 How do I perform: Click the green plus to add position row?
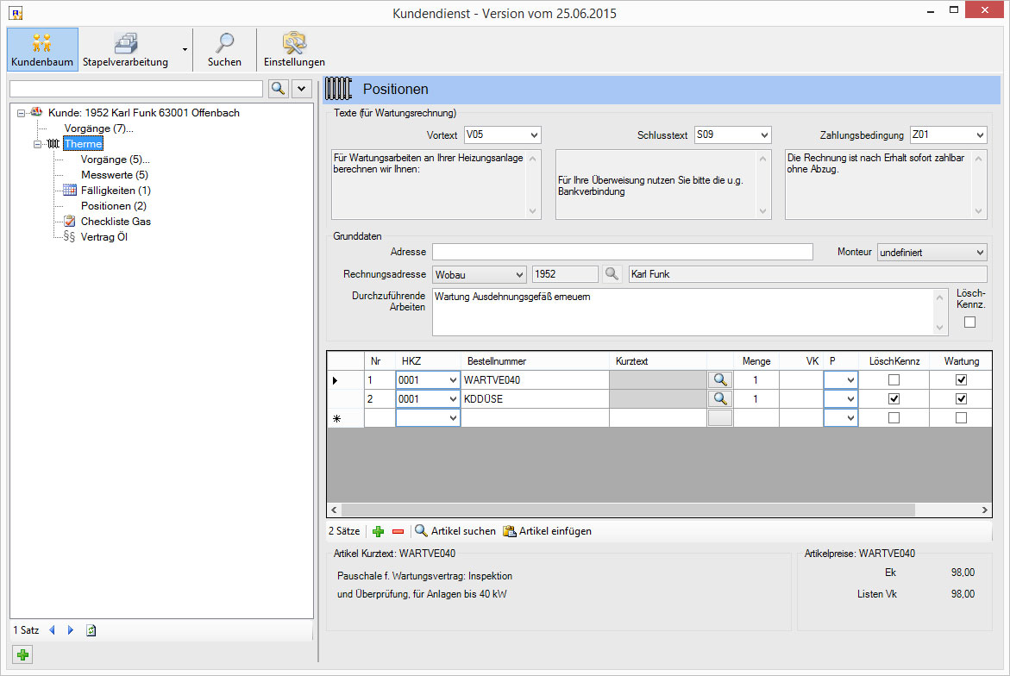pos(378,532)
